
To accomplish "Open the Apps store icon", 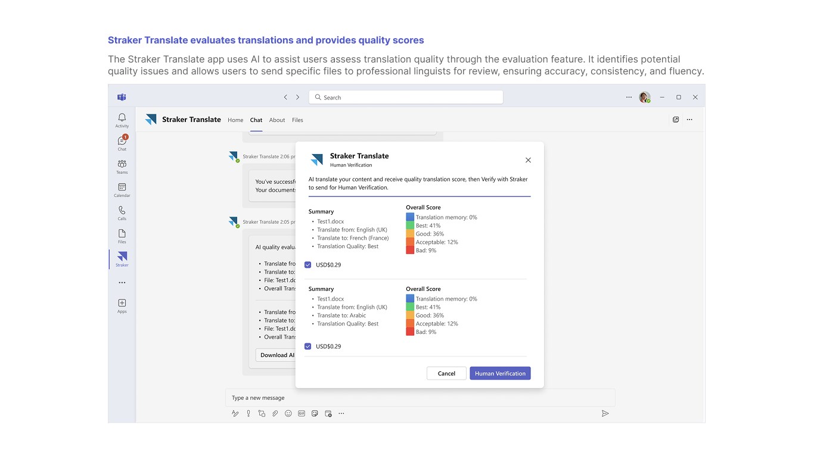I will [122, 303].
